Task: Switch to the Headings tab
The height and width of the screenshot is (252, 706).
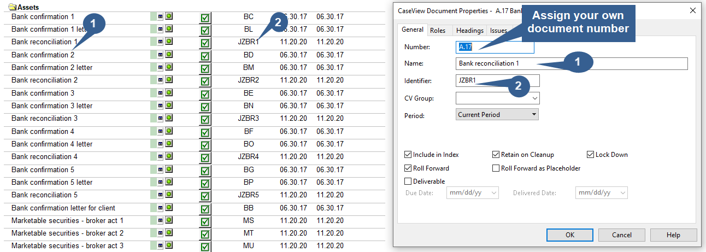Action: coord(469,31)
